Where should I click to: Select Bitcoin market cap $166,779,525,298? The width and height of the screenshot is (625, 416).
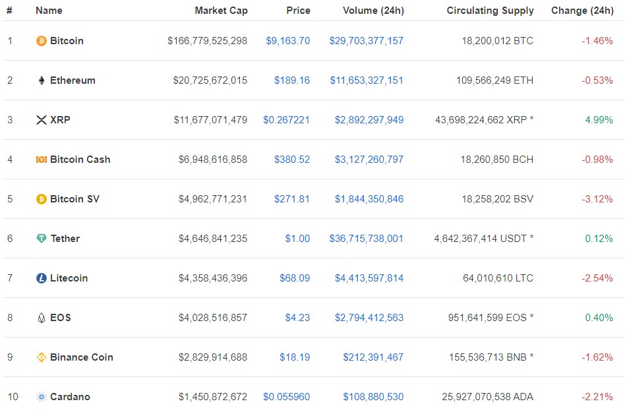(x=207, y=41)
